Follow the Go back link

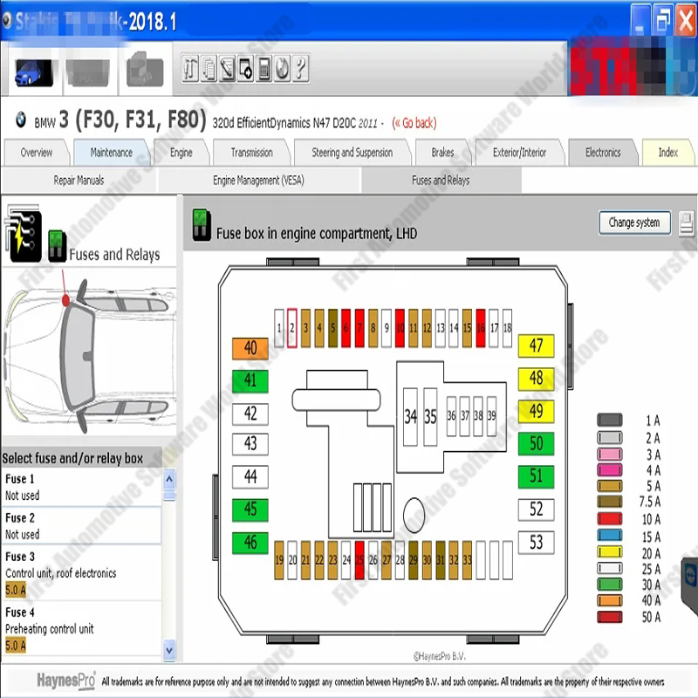(416, 123)
